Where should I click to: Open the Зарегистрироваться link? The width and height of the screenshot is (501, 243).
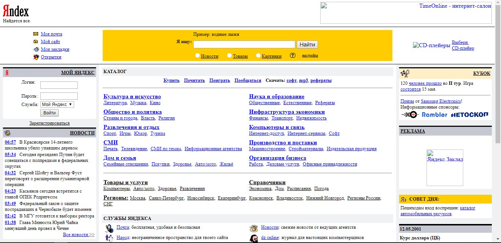(50, 123)
